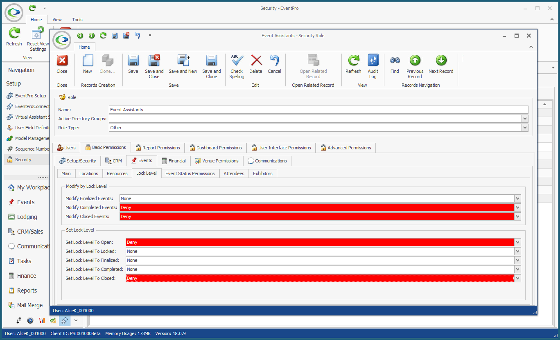Go to Next Record
This screenshot has width=560, height=340.
point(441,65)
